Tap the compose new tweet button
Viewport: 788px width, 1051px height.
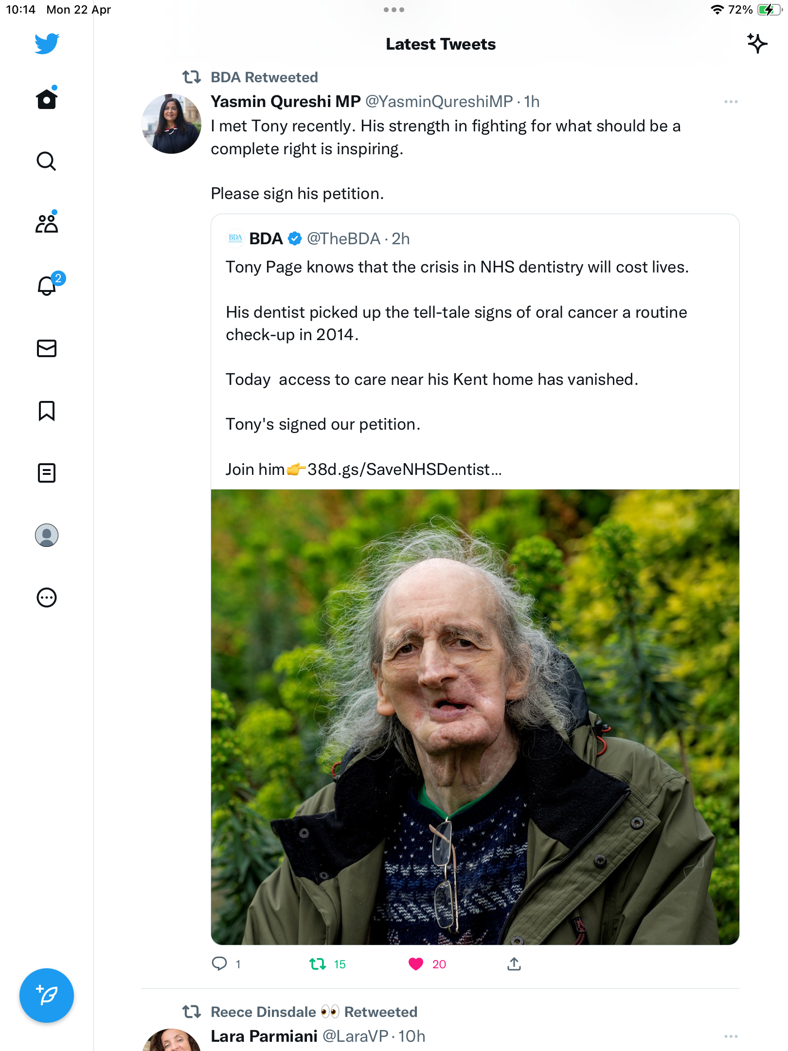pyautogui.click(x=47, y=996)
